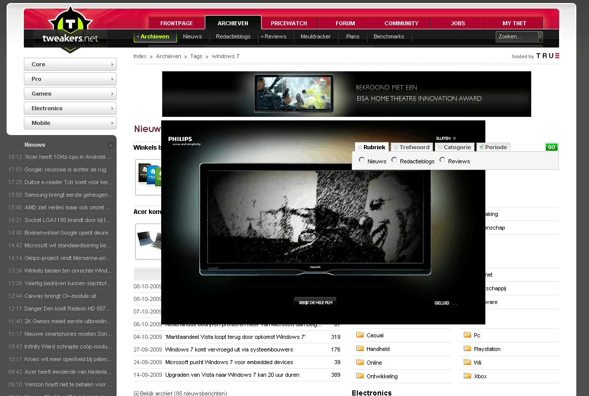The image size is (589, 396).
Task: Open 'Acer heeft 1GHz-cpu in Android' headline
Action: click(x=68, y=157)
